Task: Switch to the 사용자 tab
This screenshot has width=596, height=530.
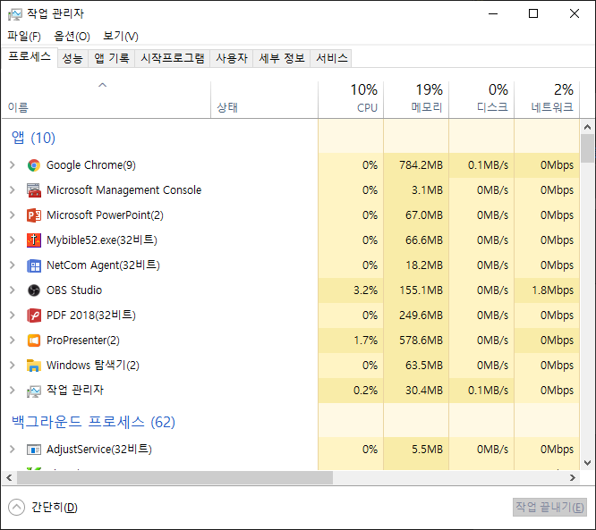Action: coord(232,58)
